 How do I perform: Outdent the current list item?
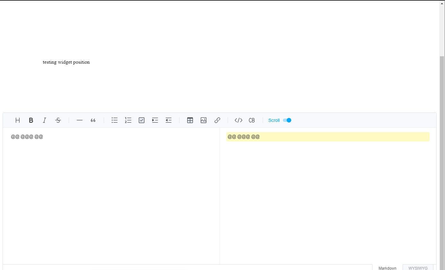169,120
